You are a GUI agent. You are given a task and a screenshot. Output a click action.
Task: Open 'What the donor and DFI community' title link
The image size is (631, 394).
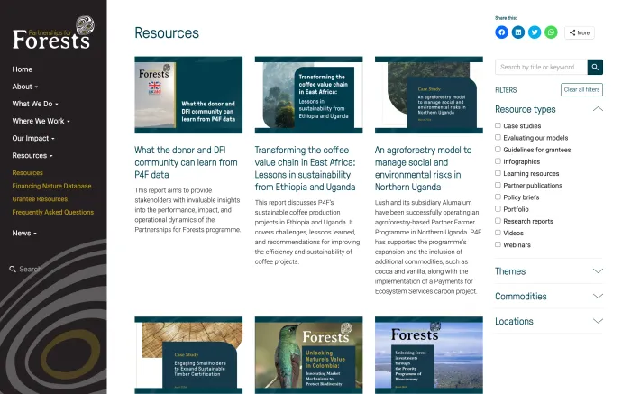click(x=186, y=162)
